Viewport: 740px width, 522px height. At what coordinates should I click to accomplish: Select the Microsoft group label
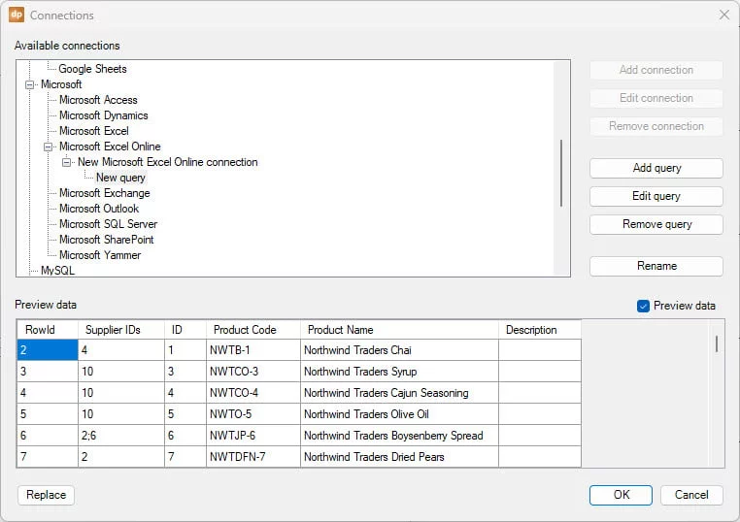[x=61, y=84]
